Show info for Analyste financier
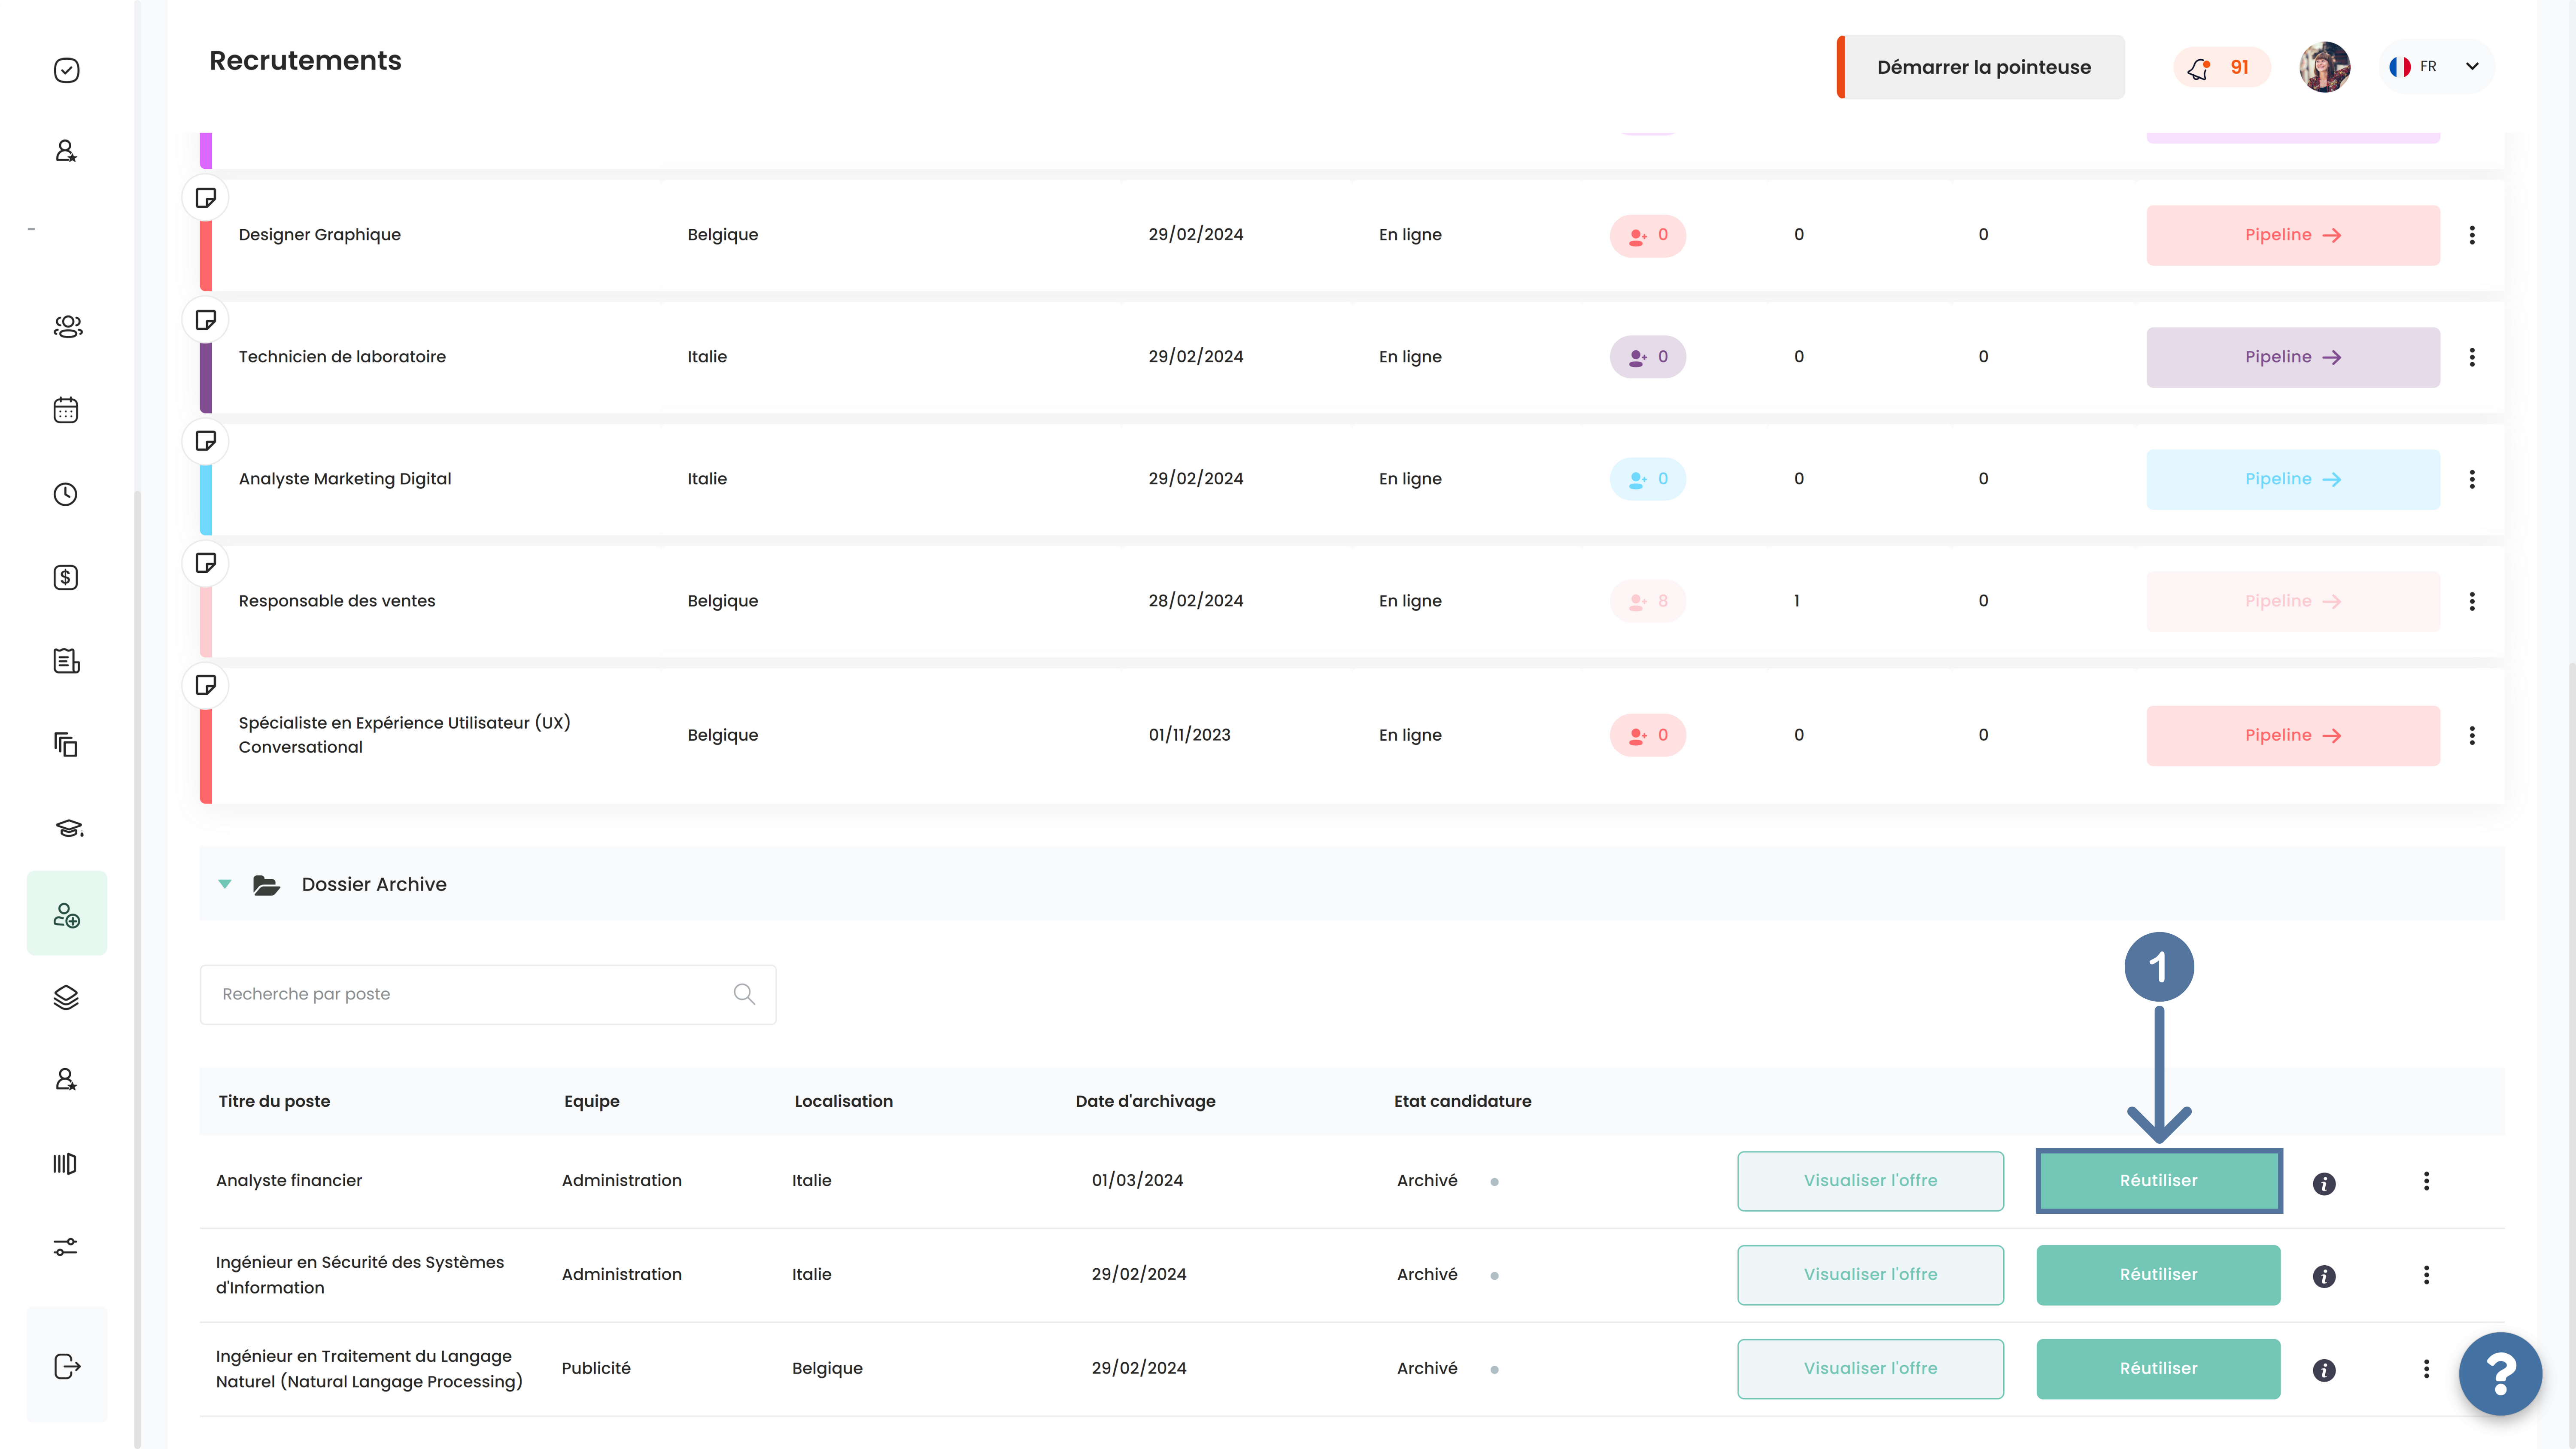Screen dimensions: 2576x1449 pos(2324,1184)
